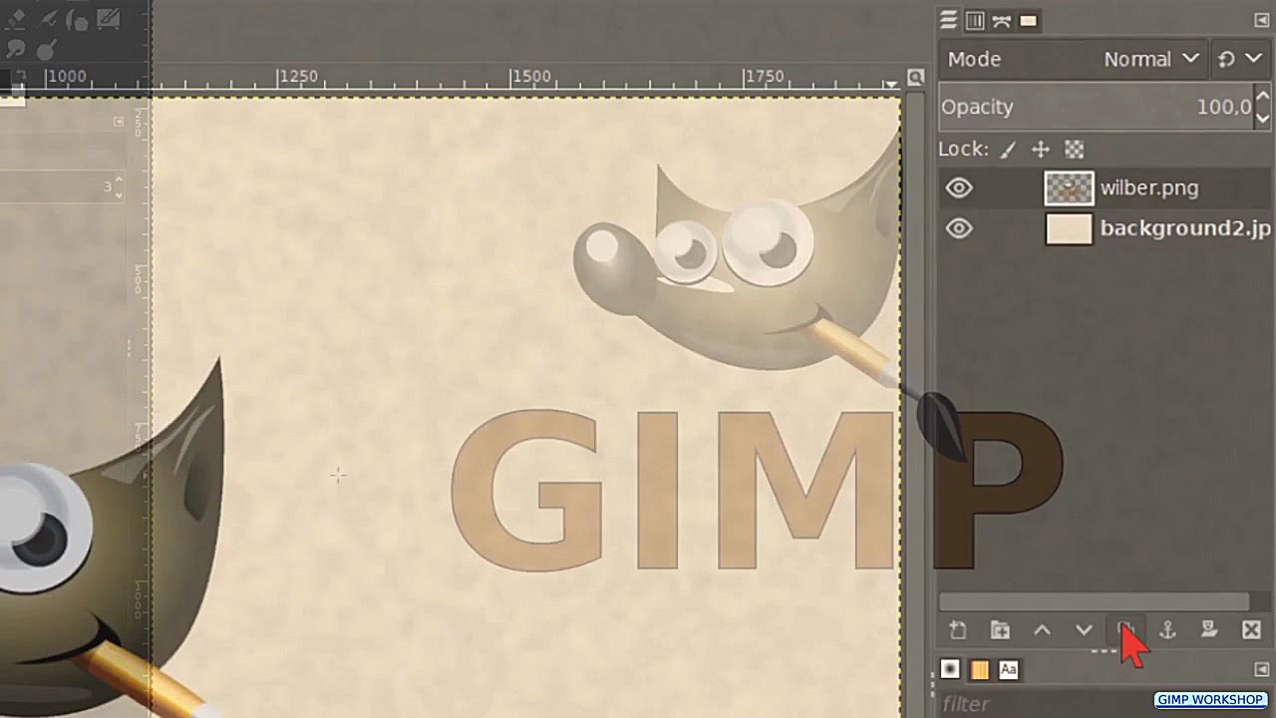Screen dimensions: 1276x718
Task: Switch to the Fonts tab
Action: 1008,669
